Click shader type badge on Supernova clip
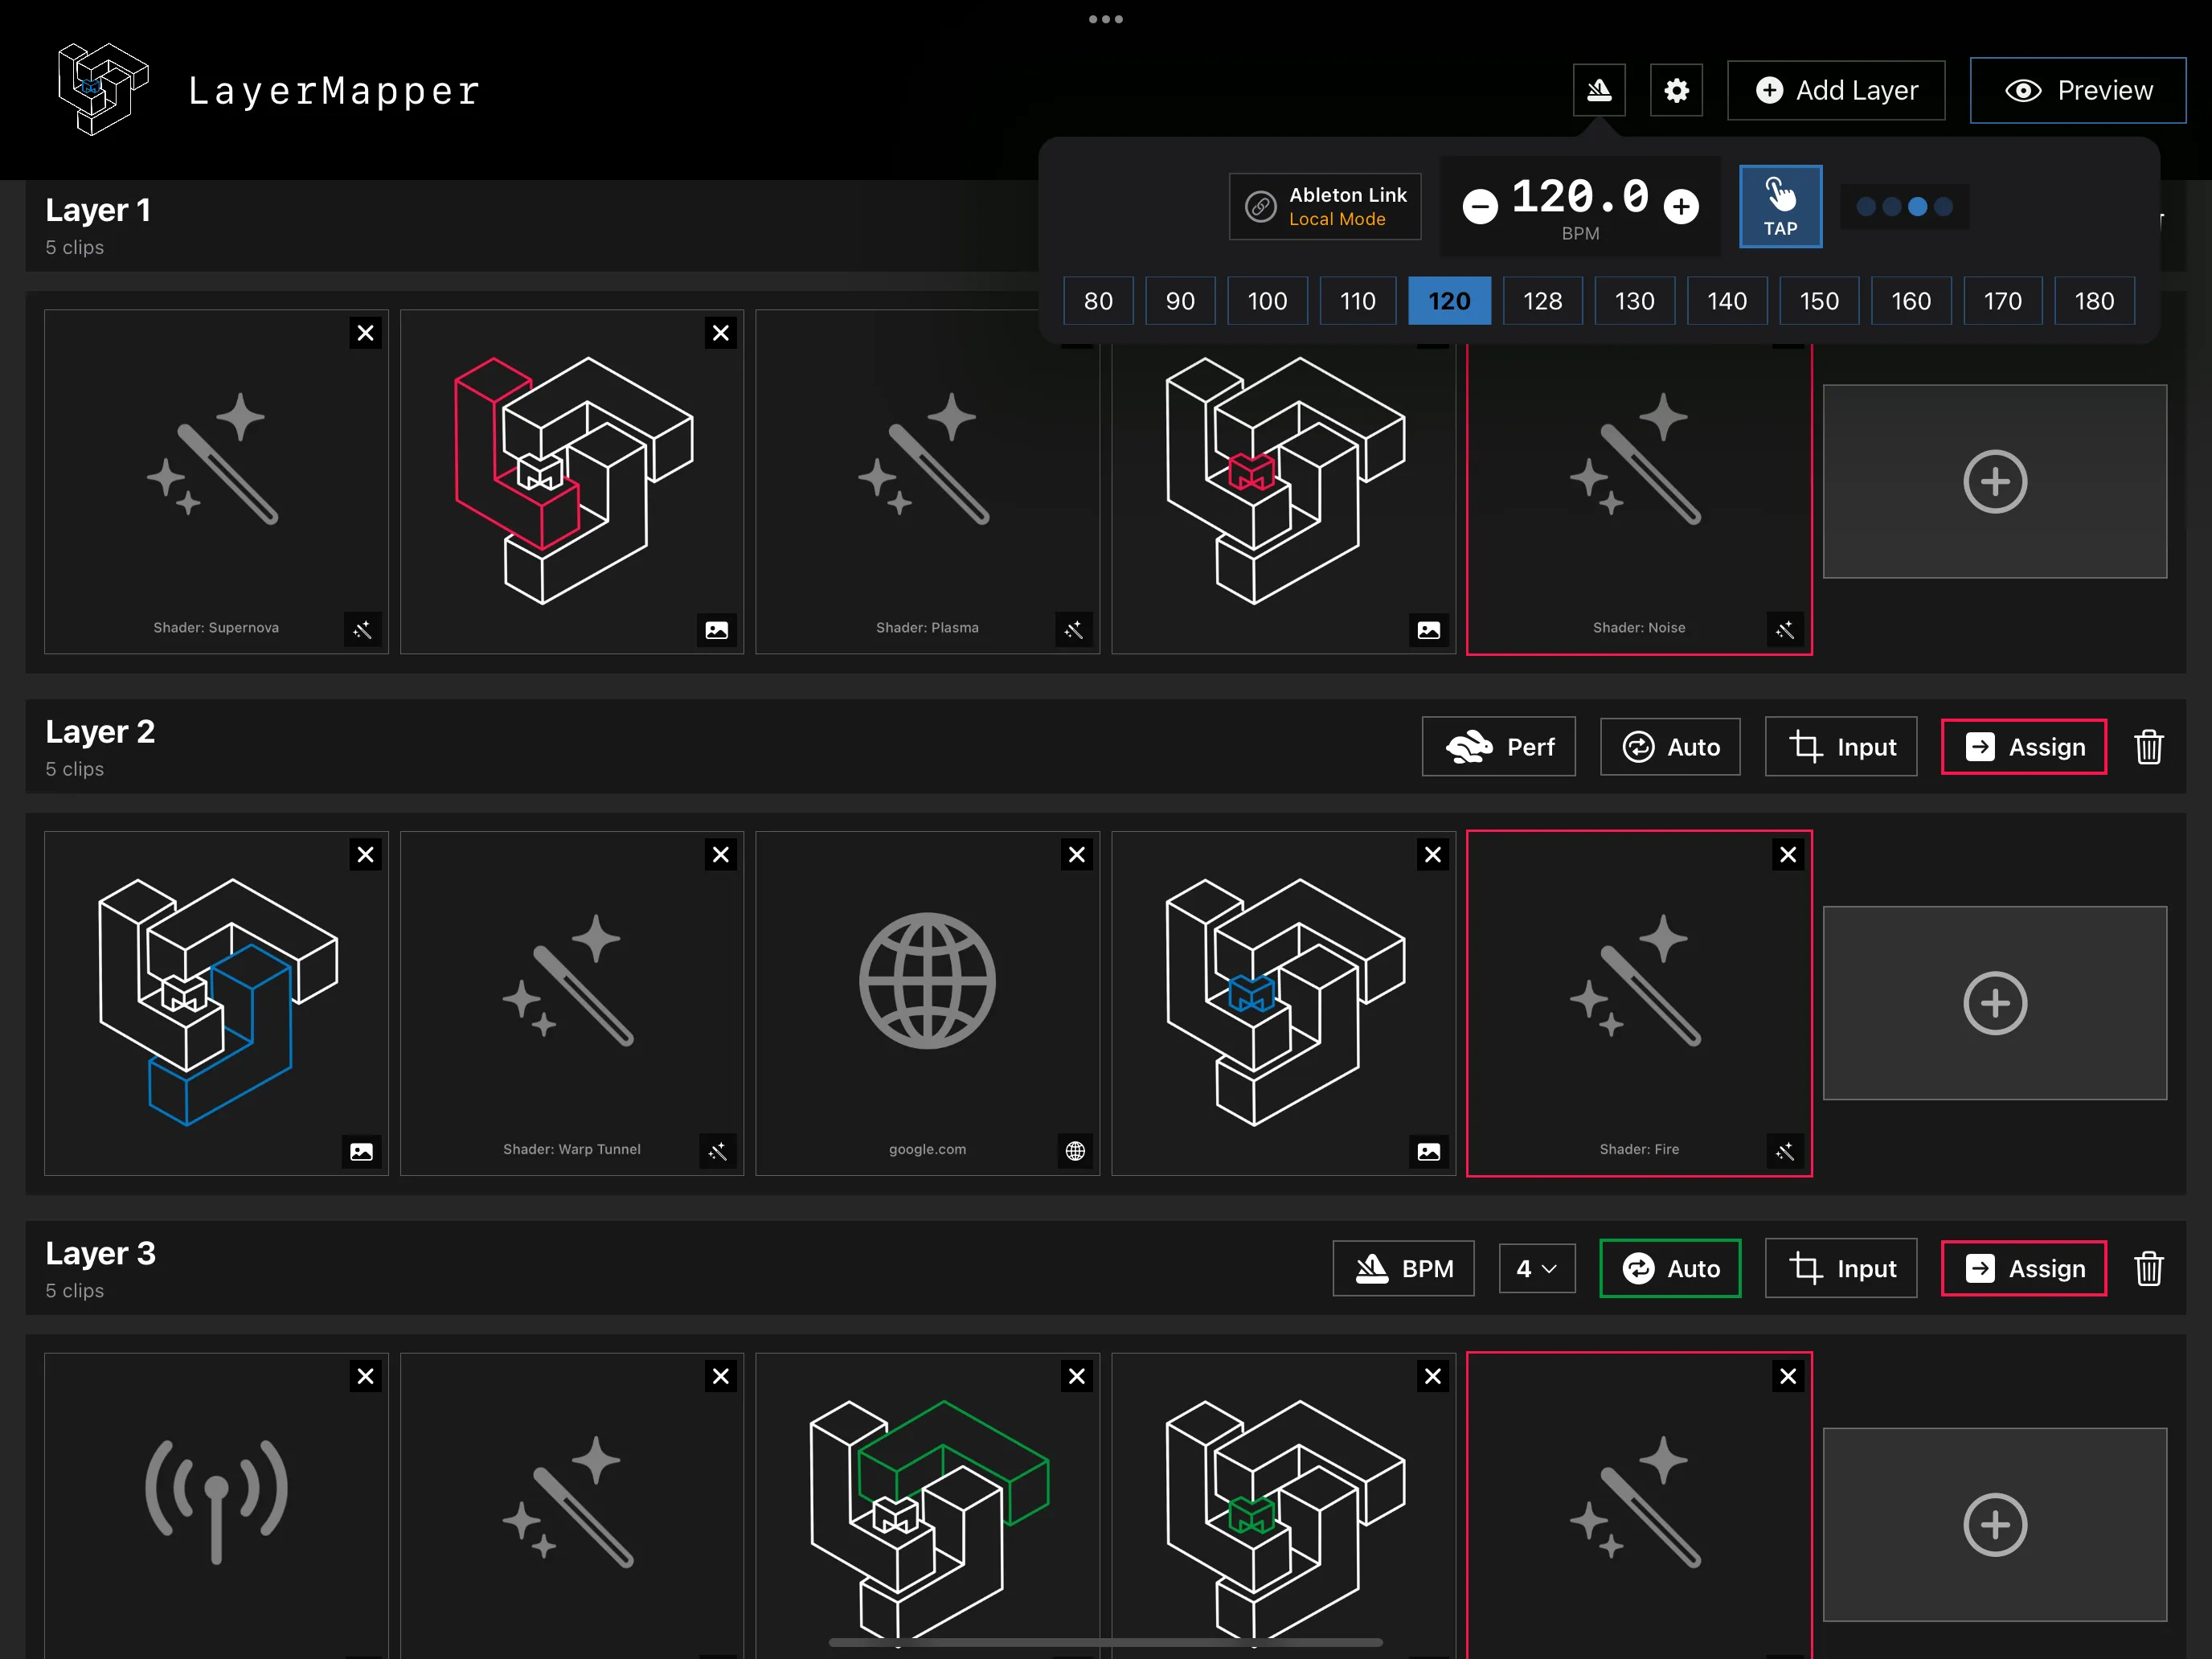 point(362,630)
